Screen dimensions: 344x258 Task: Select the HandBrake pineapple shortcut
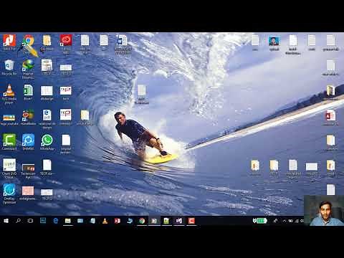28,117
